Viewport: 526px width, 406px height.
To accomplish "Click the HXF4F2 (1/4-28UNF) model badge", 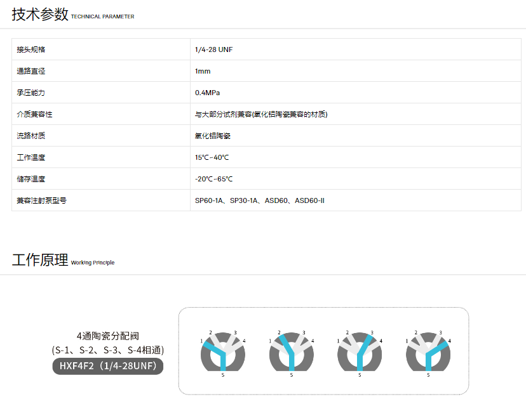I will point(107,366).
